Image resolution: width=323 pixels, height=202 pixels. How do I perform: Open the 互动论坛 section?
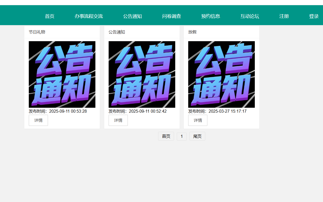(250, 16)
